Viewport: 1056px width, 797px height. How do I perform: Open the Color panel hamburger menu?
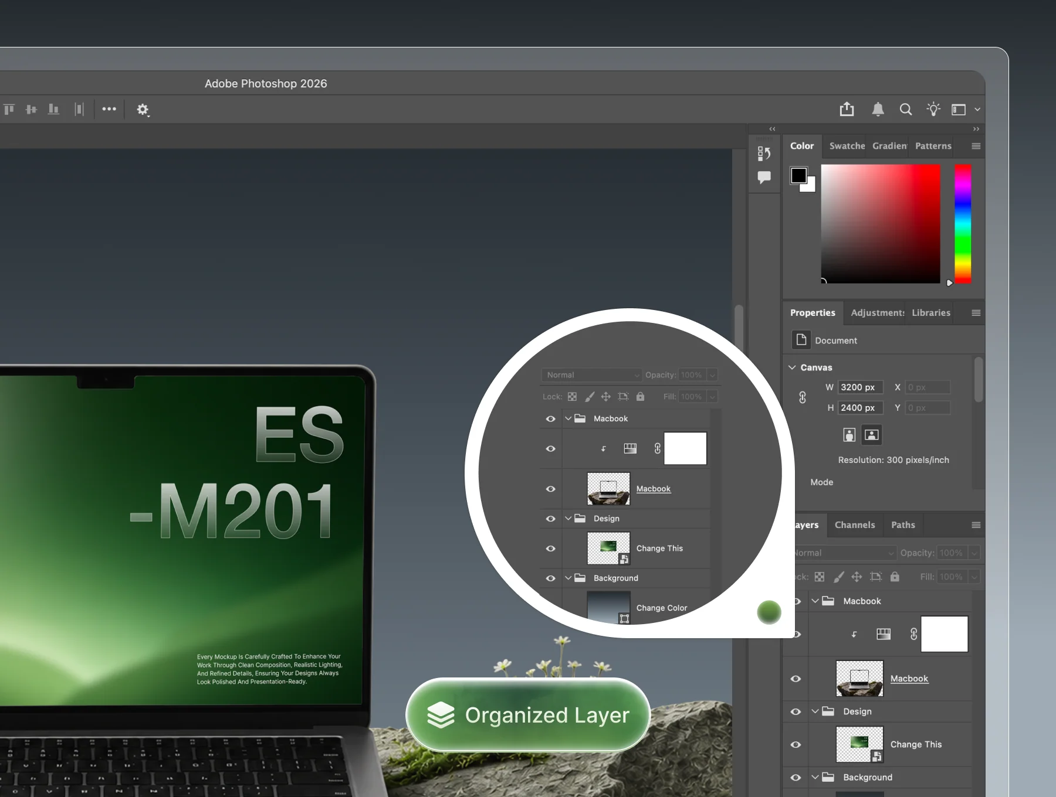pos(976,146)
